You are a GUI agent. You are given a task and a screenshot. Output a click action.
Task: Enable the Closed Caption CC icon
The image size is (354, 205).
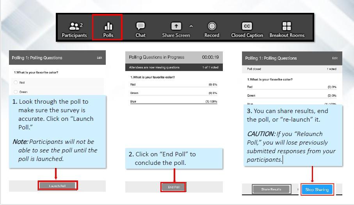[247, 26]
